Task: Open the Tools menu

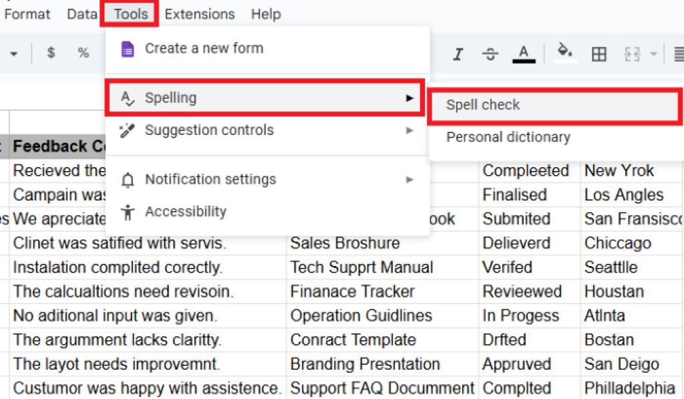Action: click(x=130, y=14)
